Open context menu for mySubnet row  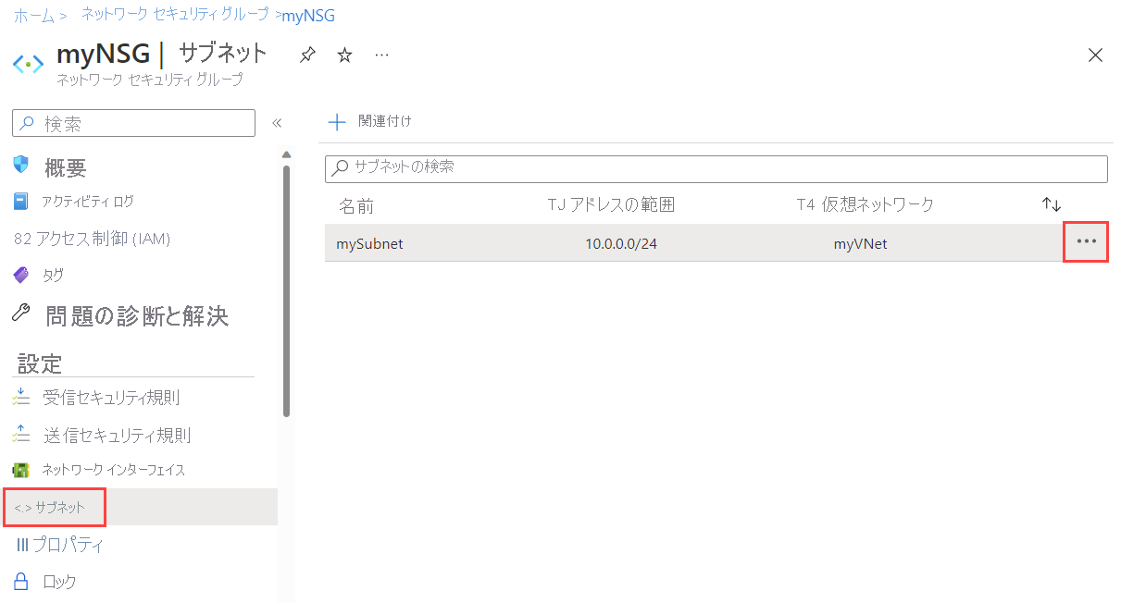point(1086,241)
